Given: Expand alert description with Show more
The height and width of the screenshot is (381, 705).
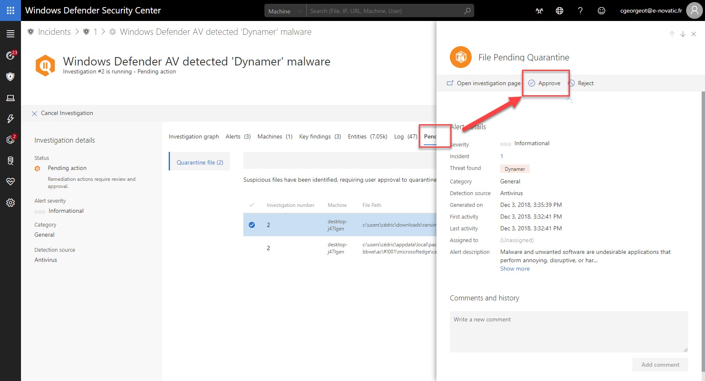Looking at the screenshot, I should click(x=515, y=269).
